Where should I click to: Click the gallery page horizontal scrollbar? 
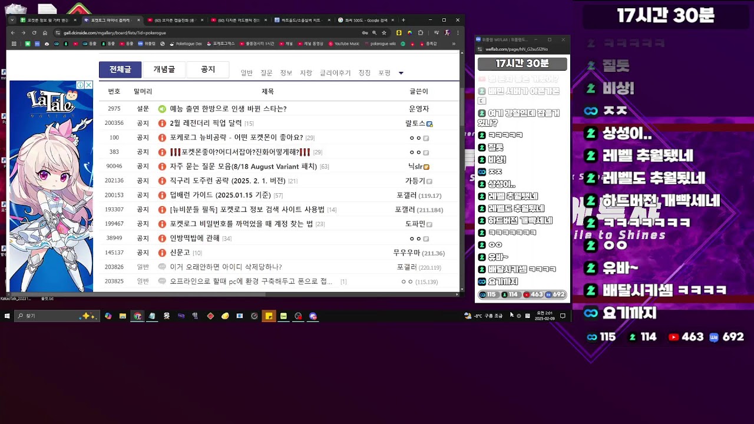tap(233, 294)
